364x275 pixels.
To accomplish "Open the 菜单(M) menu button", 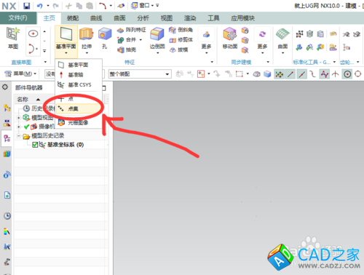I will (20, 73).
